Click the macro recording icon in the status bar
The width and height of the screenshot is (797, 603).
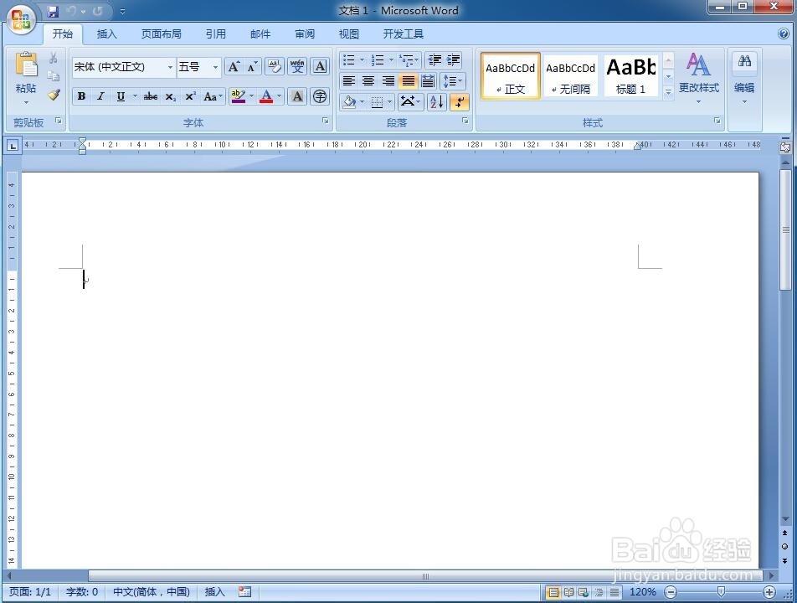[245, 591]
